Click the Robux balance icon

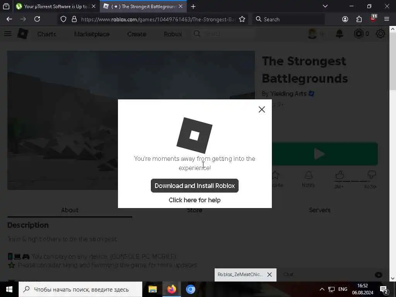[358, 34]
